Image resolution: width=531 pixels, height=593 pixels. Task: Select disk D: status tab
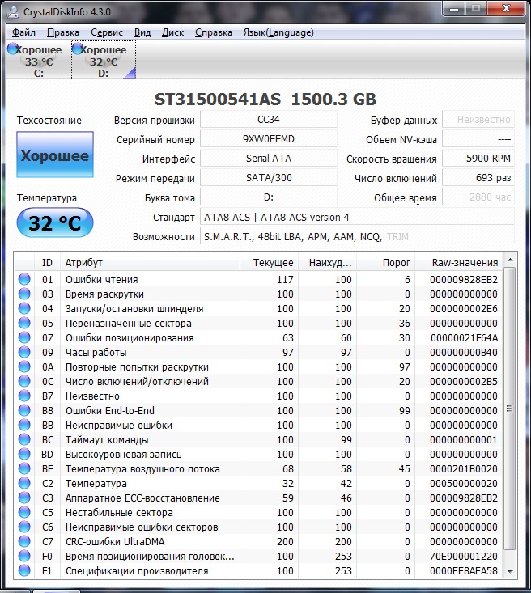(104, 61)
